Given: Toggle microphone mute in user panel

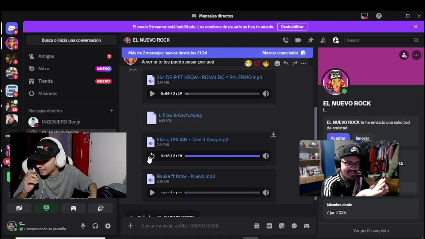Looking at the screenshot, I should coord(83,226).
